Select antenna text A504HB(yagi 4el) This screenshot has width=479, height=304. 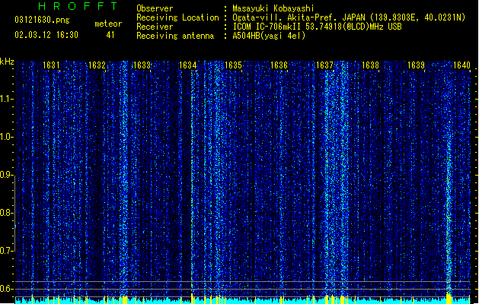coord(269,36)
